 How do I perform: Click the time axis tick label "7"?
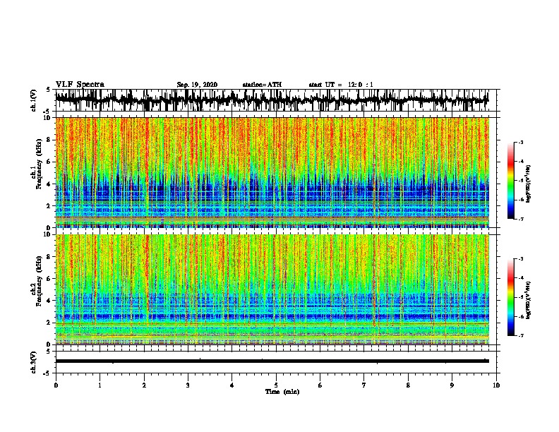364,385
